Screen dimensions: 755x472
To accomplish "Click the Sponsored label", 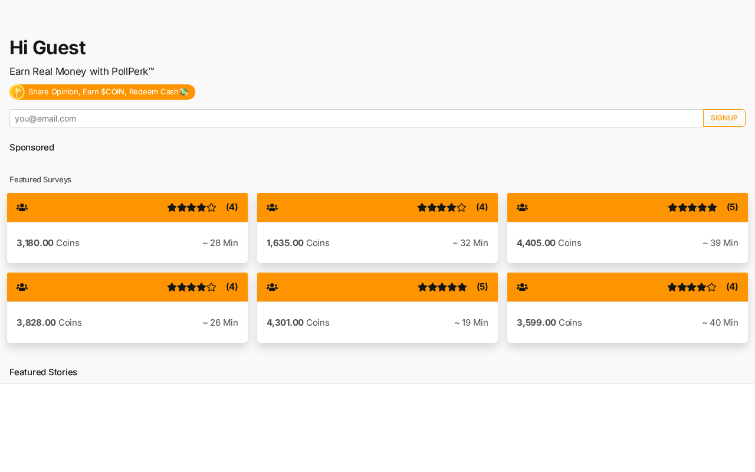I will (32, 147).
